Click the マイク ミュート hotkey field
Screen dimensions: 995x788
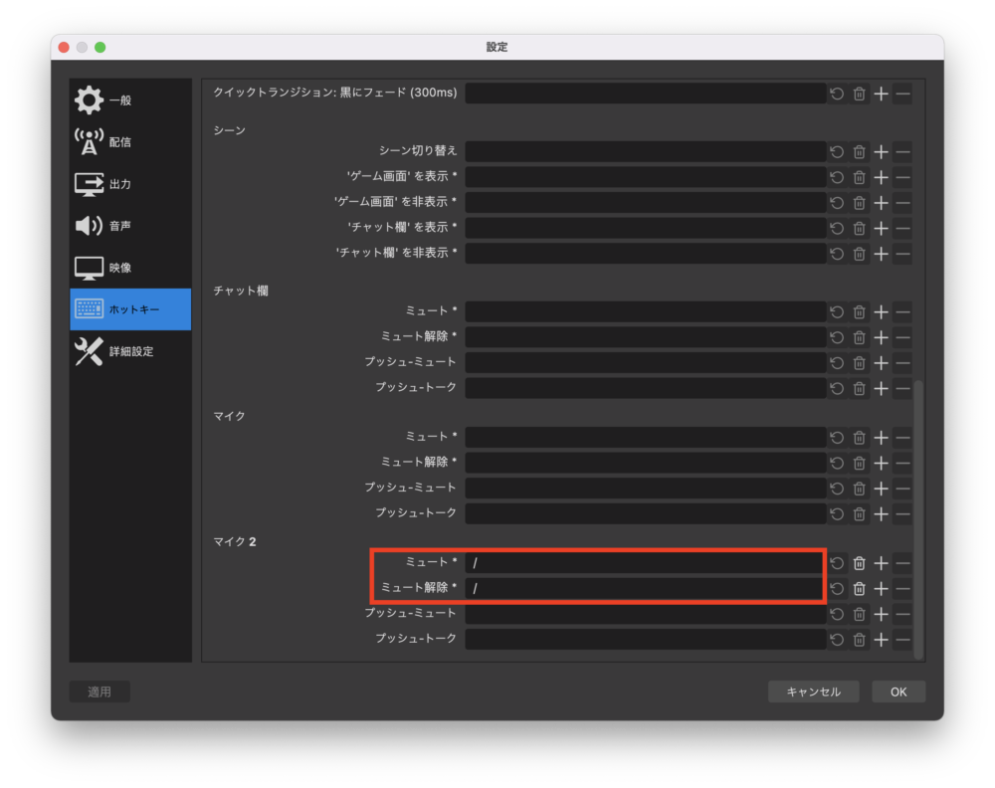tap(645, 437)
